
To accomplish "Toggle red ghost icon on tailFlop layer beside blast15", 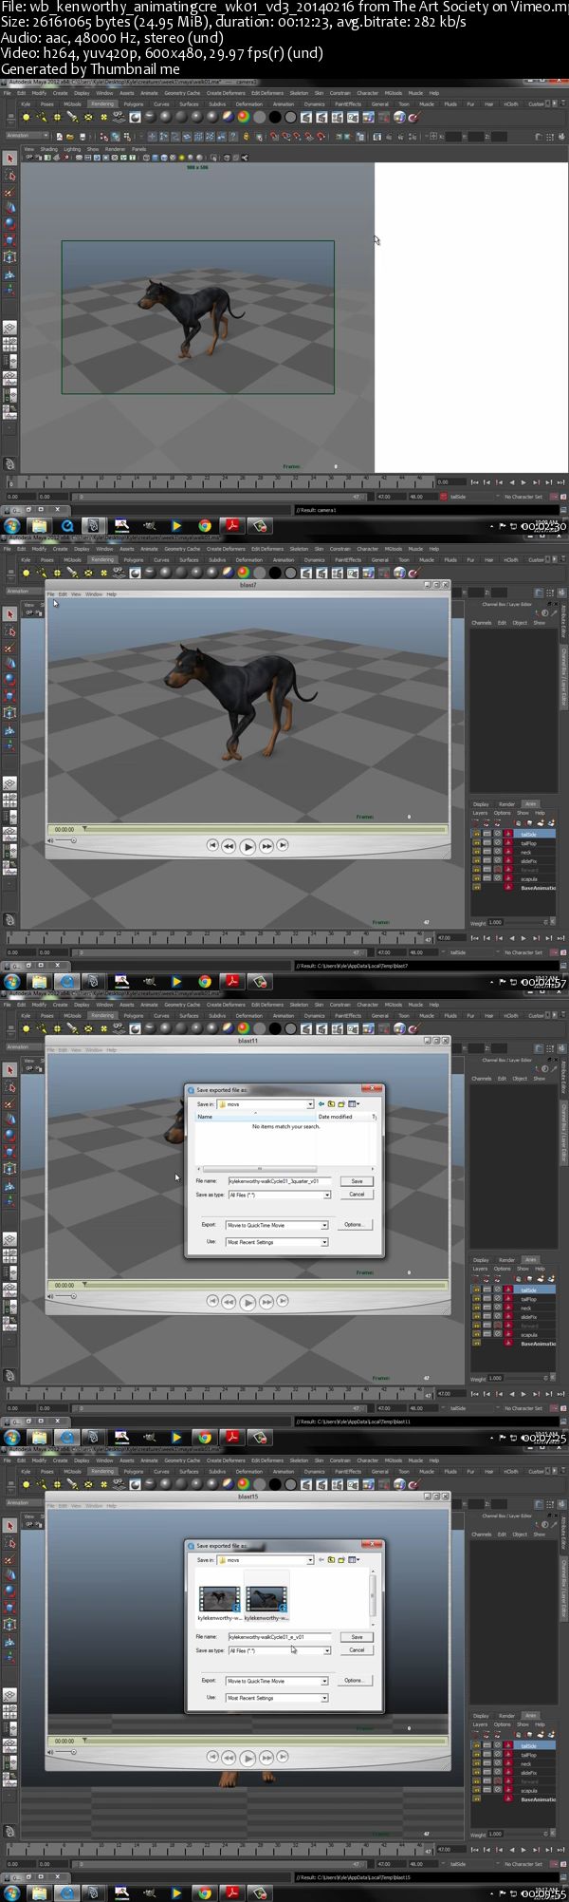I will [507, 1755].
